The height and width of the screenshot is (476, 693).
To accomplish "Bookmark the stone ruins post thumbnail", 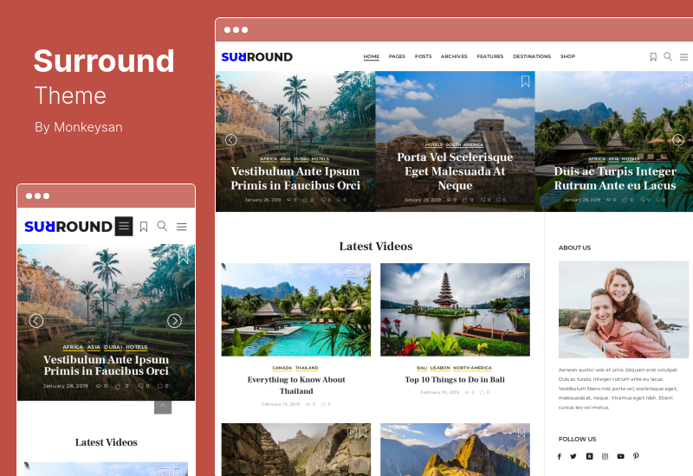I will [x=363, y=432].
